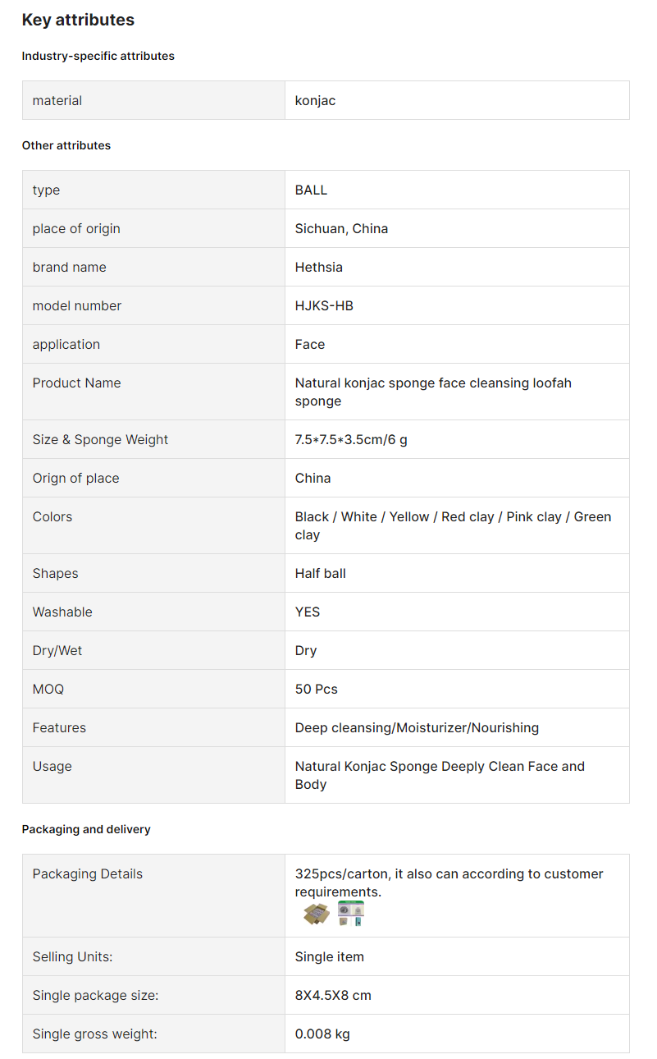Viewport: 657px width, 1059px height.
Task: Click the Packaging and delivery heading
Action: [x=86, y=829]
